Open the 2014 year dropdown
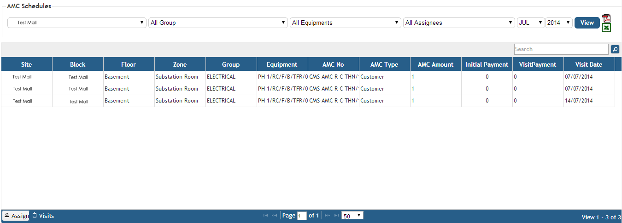This screenshot has height=223, width=622. point(559,23)
